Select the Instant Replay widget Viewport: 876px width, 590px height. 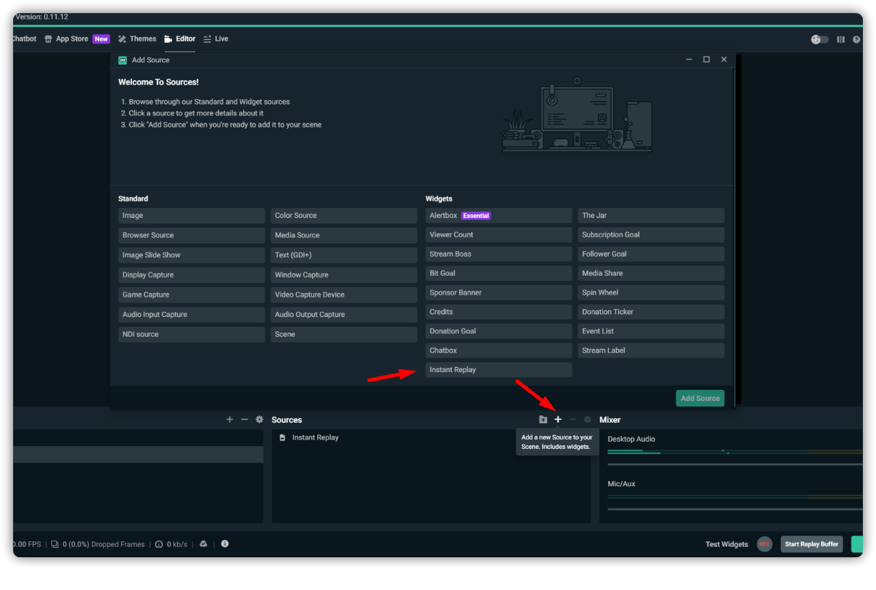point(498,370)
